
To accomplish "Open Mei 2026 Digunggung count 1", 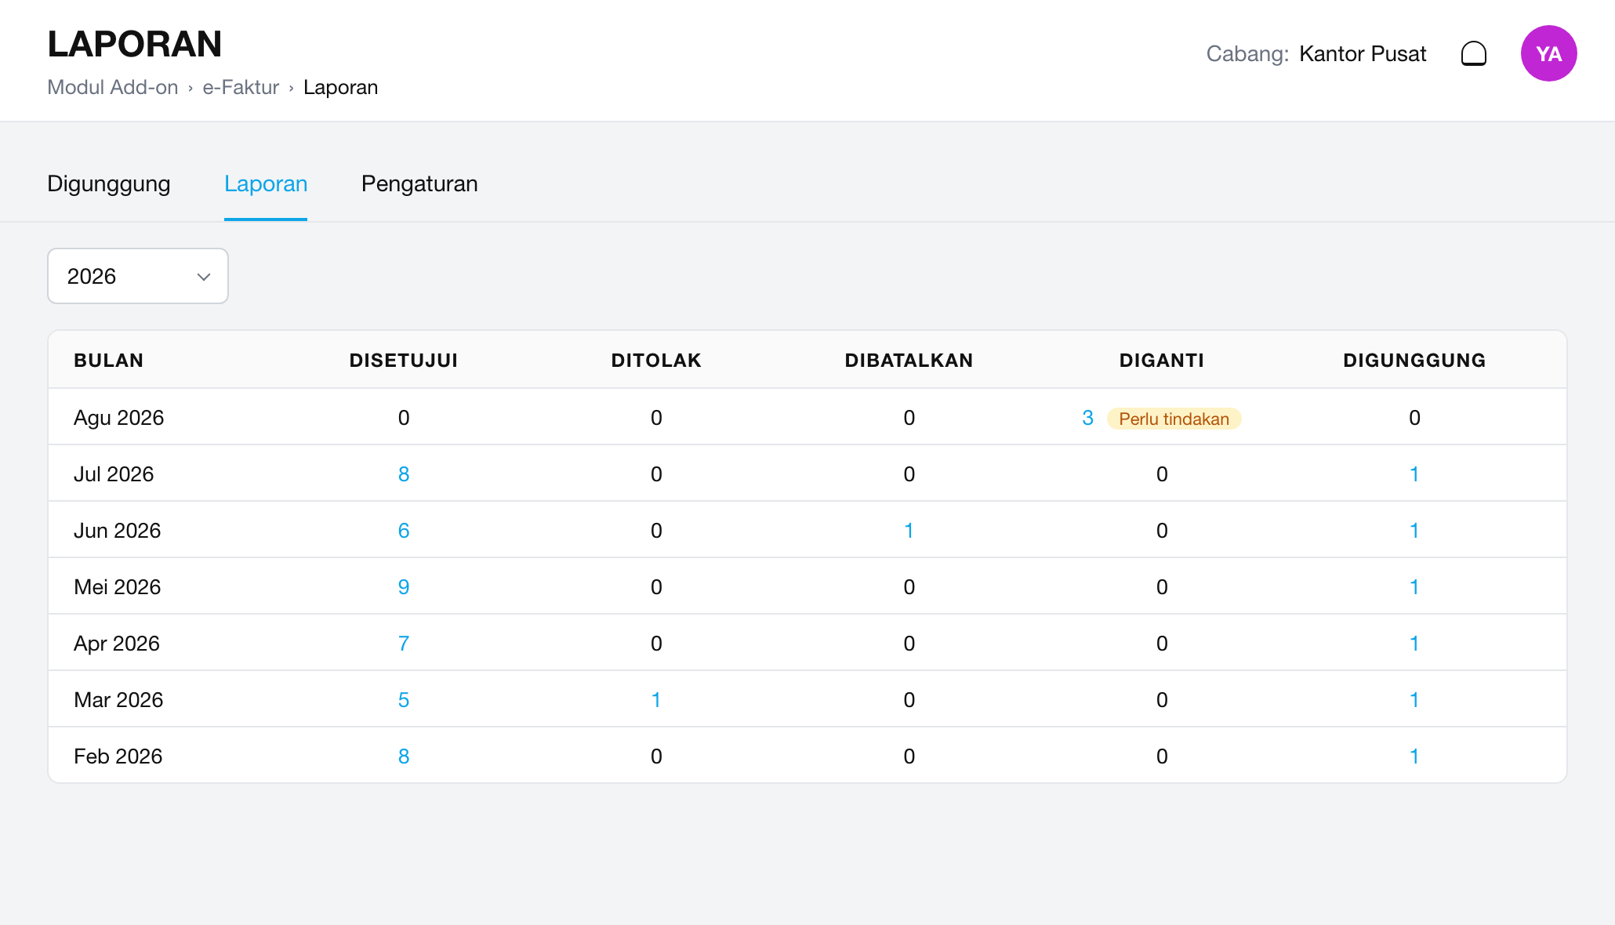I will 1414,587.
